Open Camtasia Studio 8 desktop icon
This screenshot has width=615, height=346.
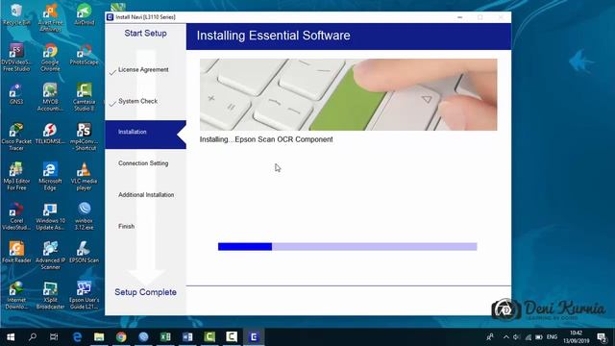[x=84, y=97]
